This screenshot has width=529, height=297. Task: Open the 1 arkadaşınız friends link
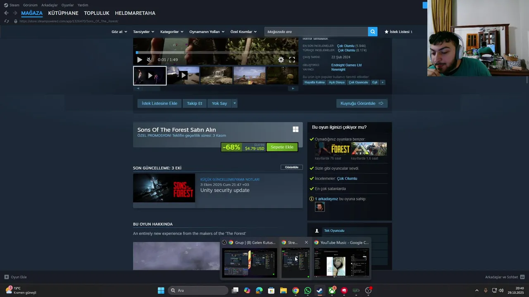pyautogui.click(x=326, y=199)
